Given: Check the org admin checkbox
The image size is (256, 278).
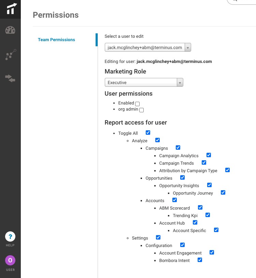Looking at the screenshot, I should [141, 110].
